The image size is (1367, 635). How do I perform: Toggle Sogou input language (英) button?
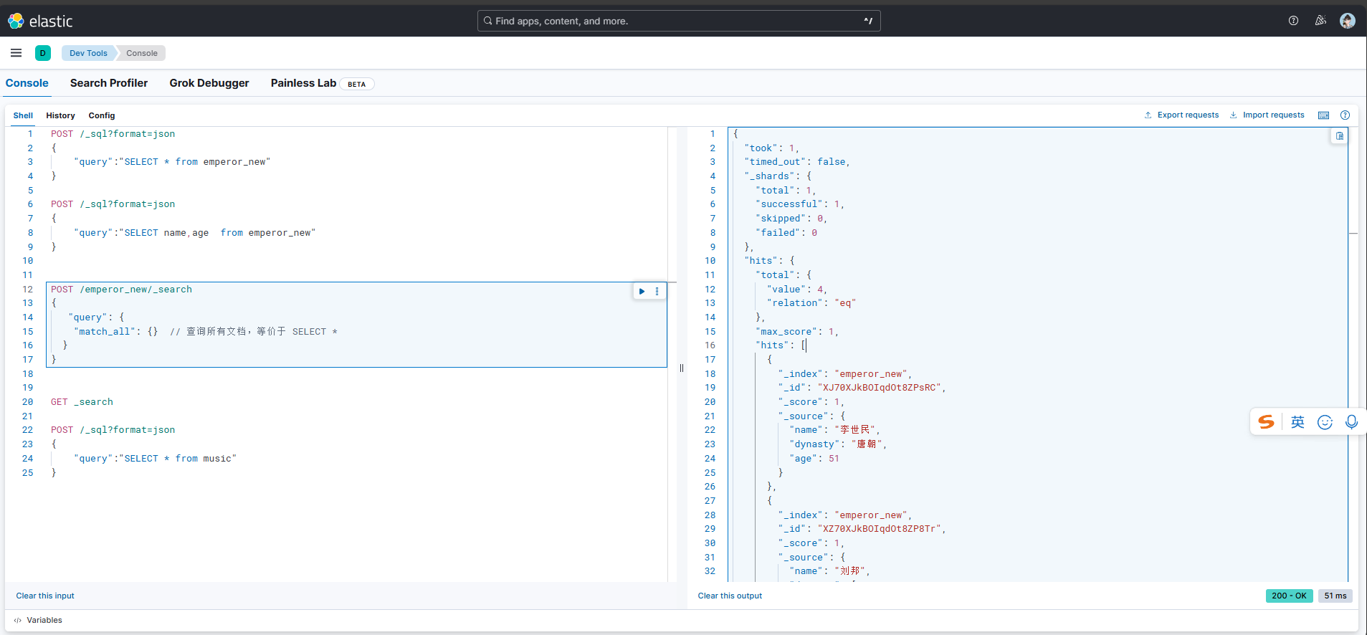coord(1297,422)
